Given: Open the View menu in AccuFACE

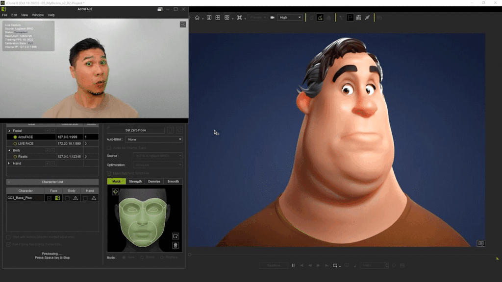Looking at the screenshot, I should (25, 15).
